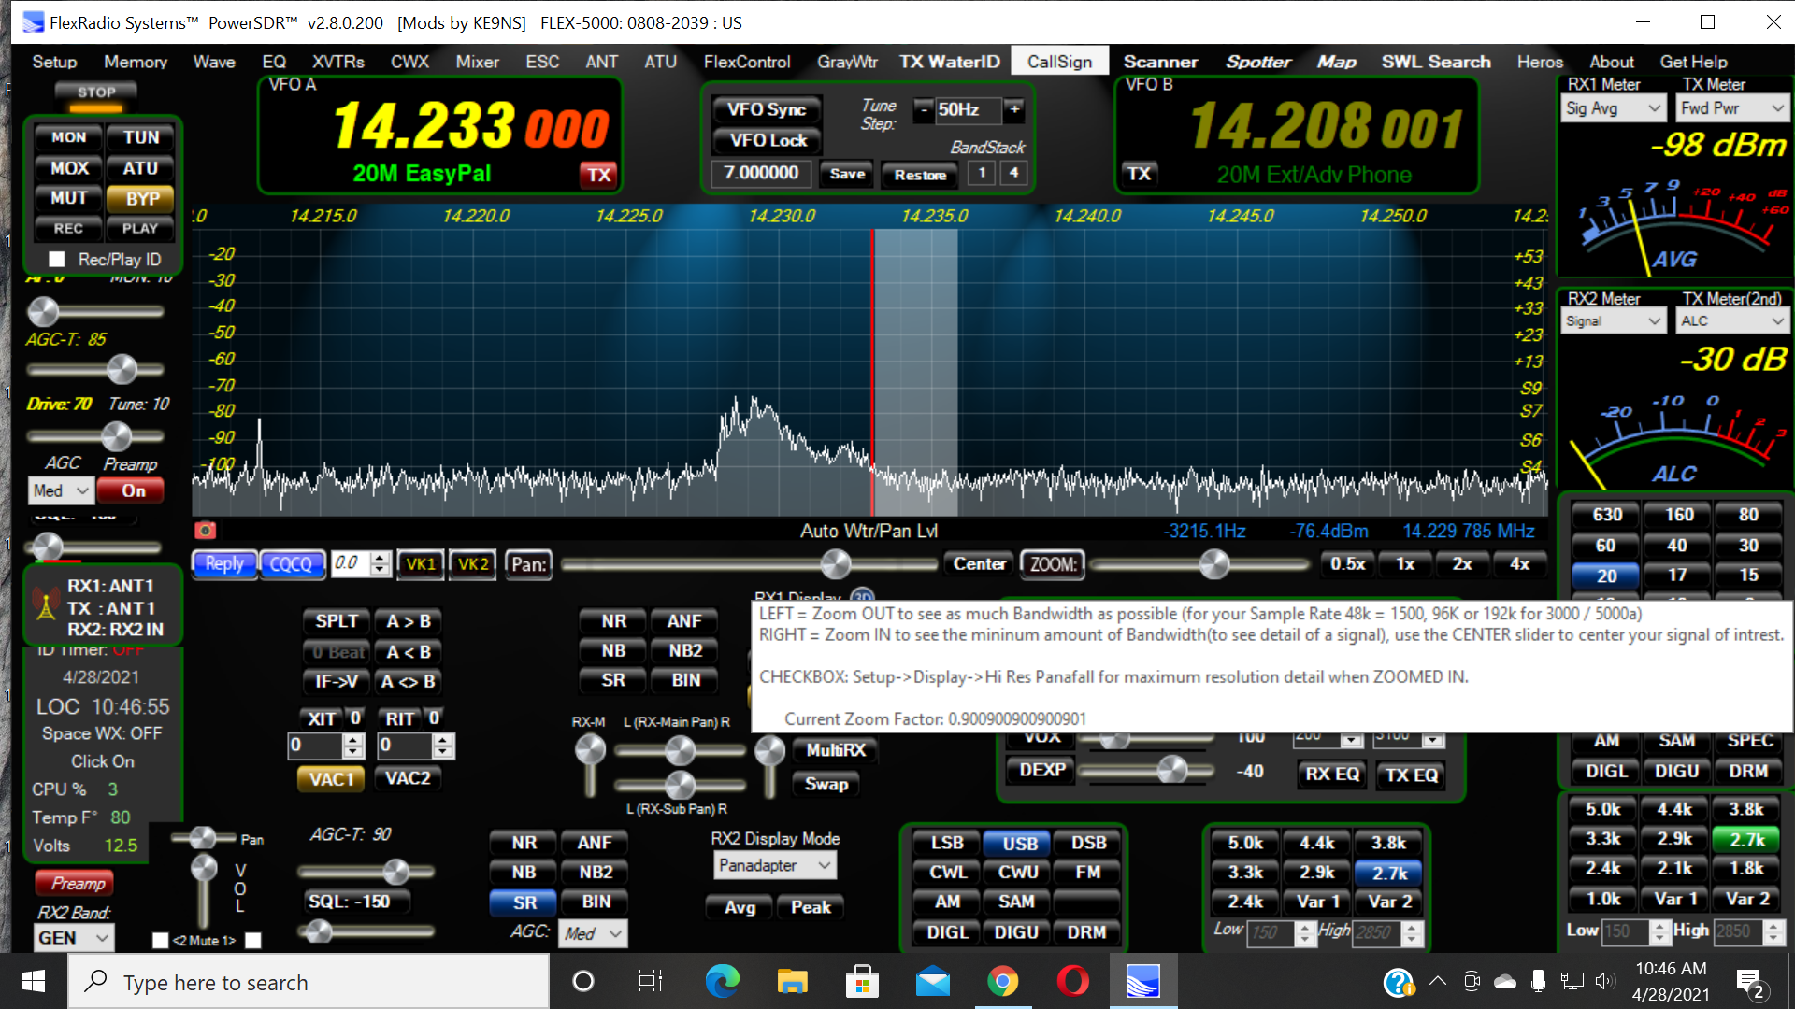Open Microsoft Edge from the taskbar

(722, 981)
